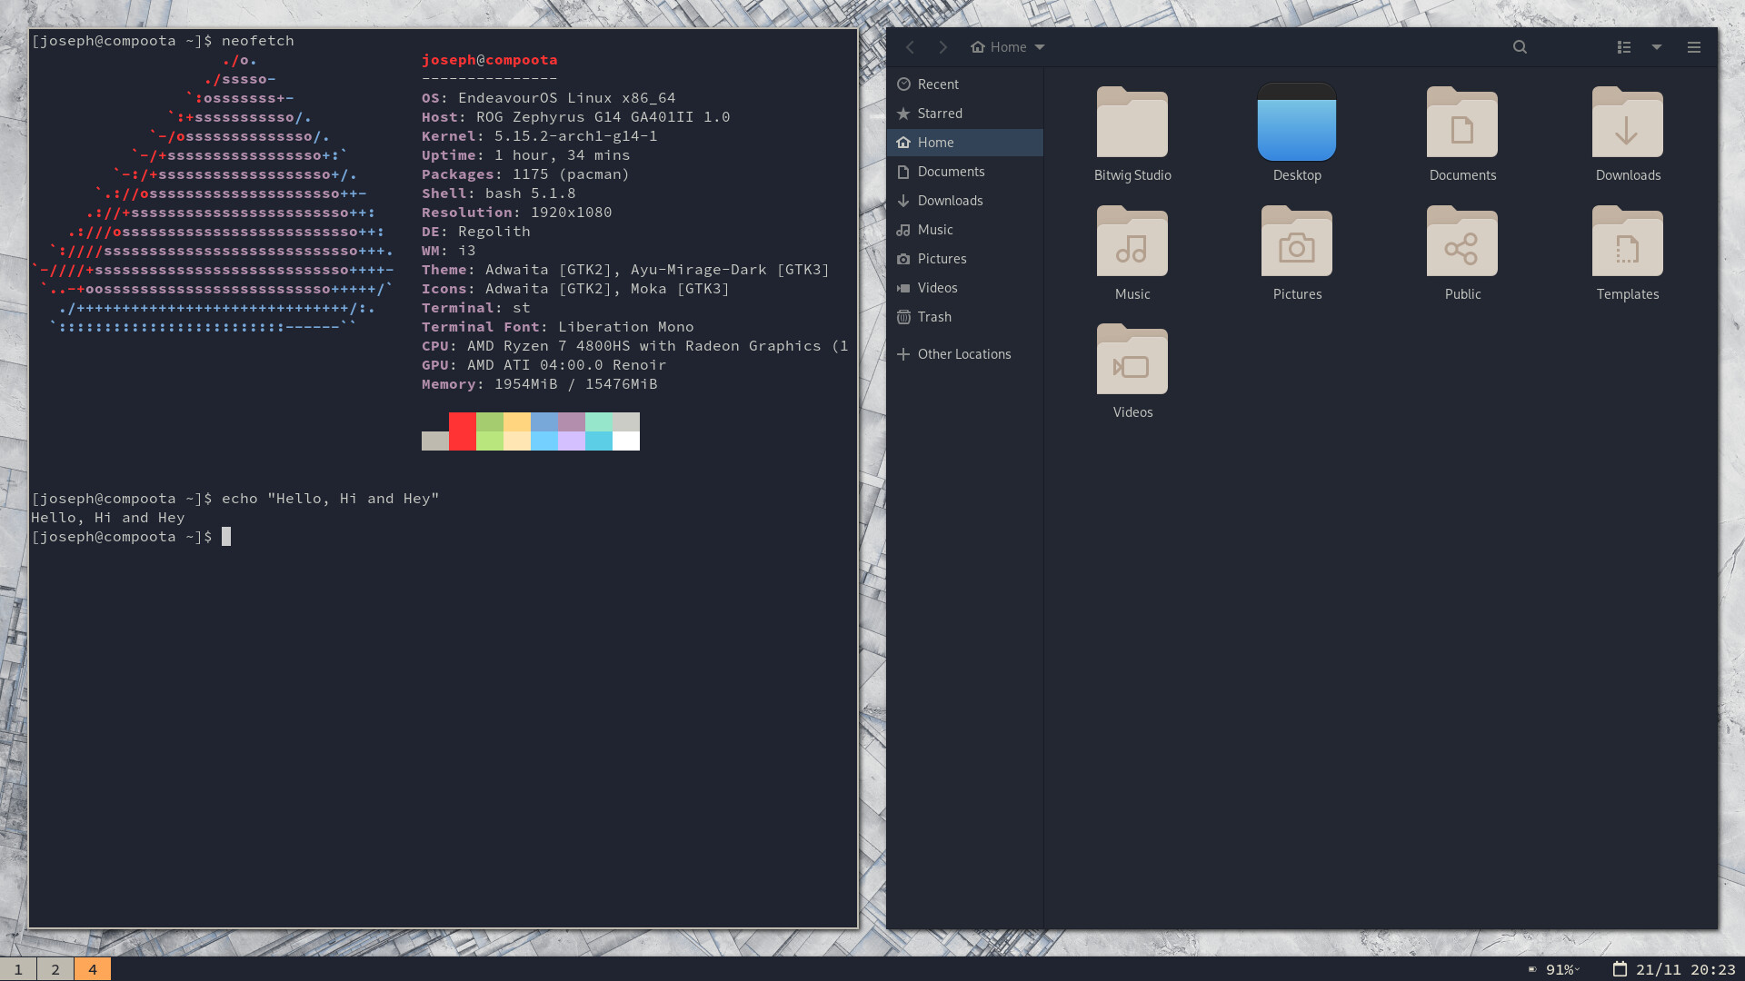Open Trash from the sidebar

pyautogui.click(x=965, y=317)
